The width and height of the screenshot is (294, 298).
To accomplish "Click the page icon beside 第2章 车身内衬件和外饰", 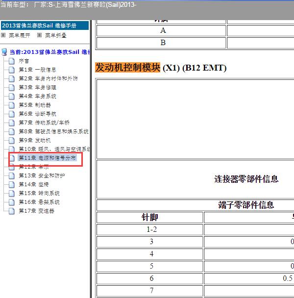I will (x=12, y=79).
